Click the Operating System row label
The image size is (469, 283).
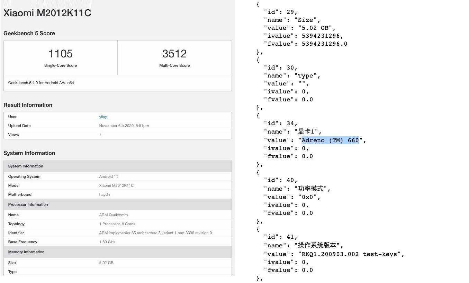click(x=24, y=176)
